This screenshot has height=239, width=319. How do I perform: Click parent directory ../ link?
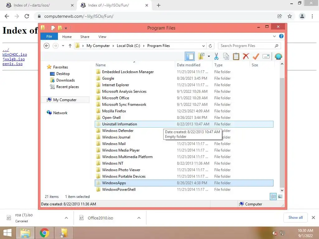[6, 50]
